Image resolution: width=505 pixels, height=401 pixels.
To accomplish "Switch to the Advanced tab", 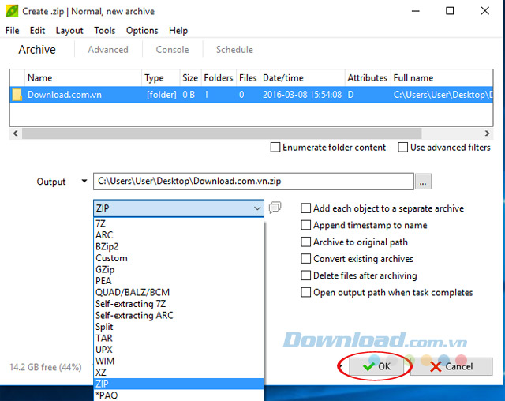I will coord(108,50).
